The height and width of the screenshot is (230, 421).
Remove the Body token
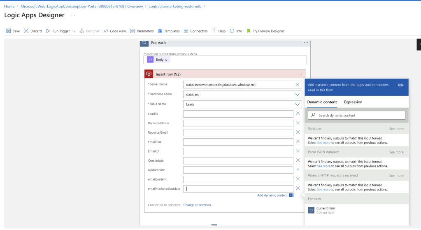pos(166,60)
